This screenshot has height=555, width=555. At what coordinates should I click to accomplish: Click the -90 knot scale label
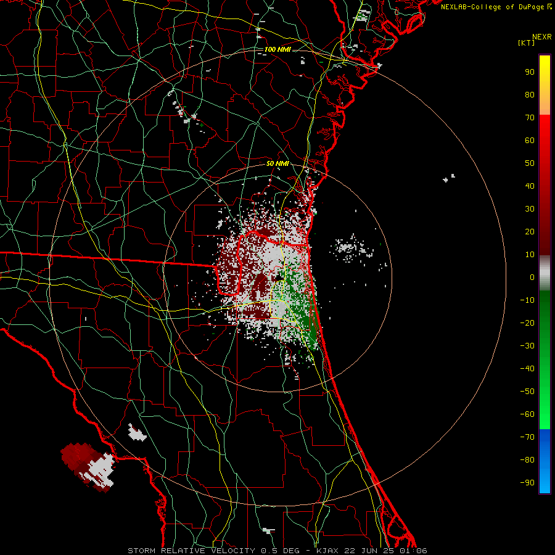527,483
